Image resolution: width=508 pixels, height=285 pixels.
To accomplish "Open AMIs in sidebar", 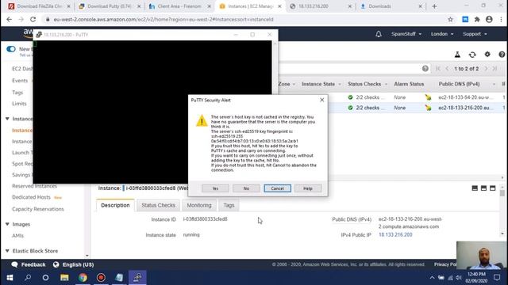I will click(x=17, y=236).
